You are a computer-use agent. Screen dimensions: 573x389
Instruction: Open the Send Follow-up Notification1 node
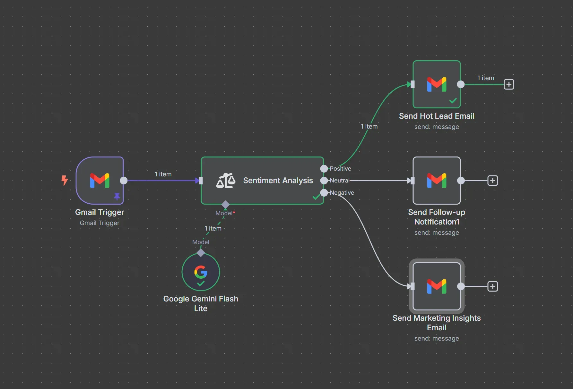pos(436,181)
